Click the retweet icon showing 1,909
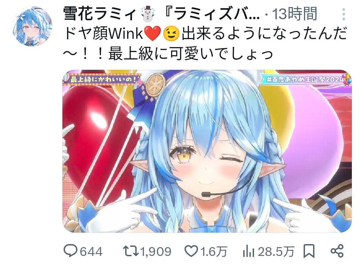364x264 pixels. [x=131, y=251]
